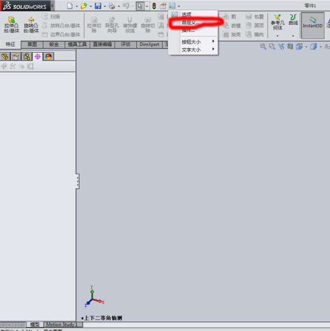Image resolution: width=330 pixels, height=331 pixels.
Task: Click the Display Style cube icon
Action: click(x=314, y=46)
